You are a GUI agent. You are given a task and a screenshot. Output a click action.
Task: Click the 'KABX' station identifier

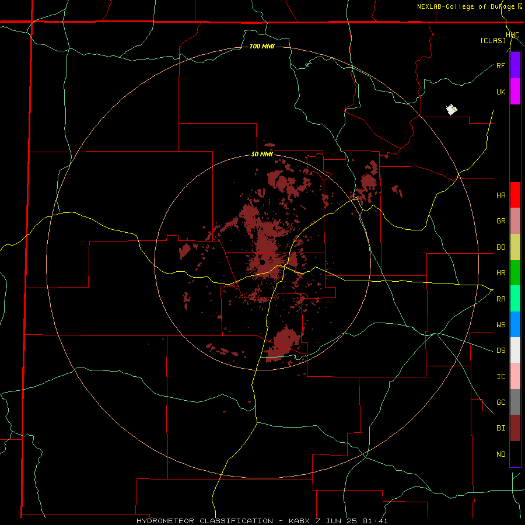299,521
